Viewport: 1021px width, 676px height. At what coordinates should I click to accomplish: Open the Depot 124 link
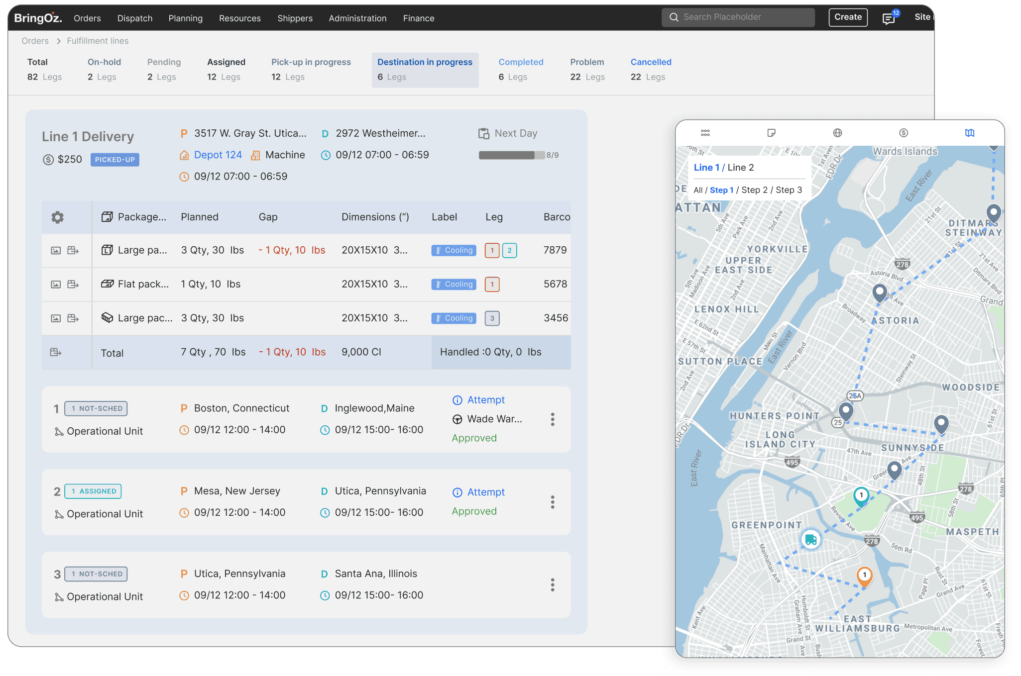coord(218,155)
